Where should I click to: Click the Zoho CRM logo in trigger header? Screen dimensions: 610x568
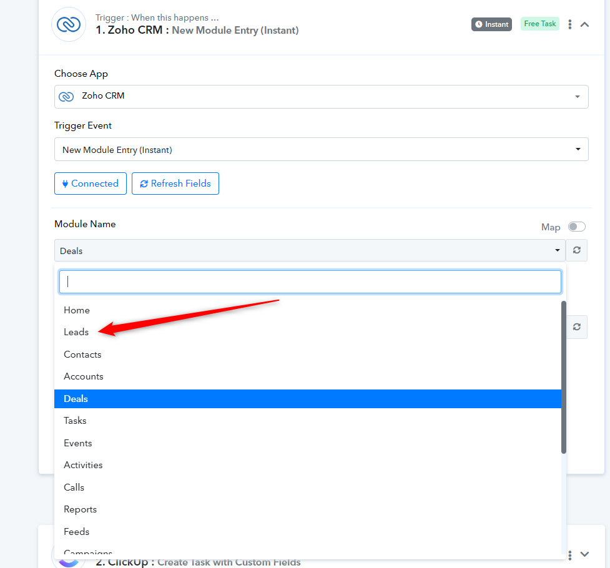[x=69, y=24]
